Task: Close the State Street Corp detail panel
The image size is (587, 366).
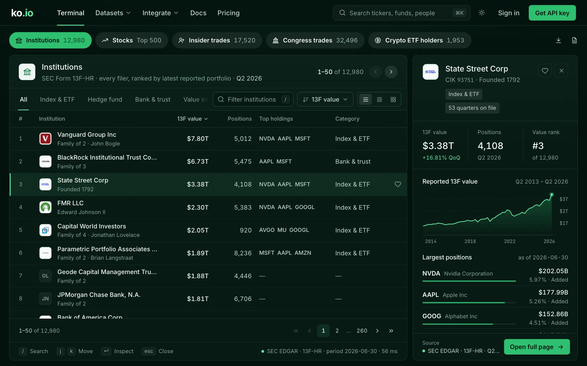Action: coord(561,71)
